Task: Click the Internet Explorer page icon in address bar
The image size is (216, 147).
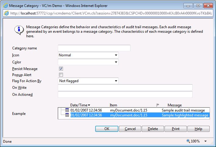Action: tap(6, 13)
